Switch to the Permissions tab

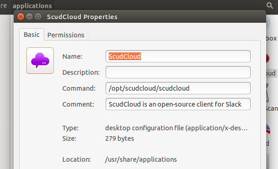(x=66, y=35)
